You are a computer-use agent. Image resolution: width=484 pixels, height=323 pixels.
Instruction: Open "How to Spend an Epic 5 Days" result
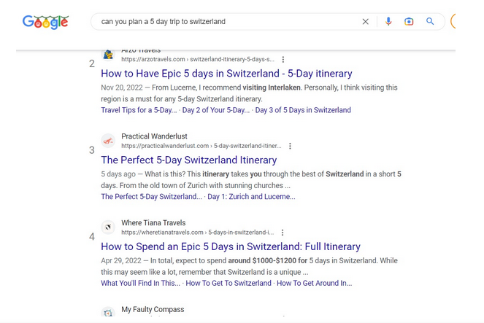click(231, 247)
